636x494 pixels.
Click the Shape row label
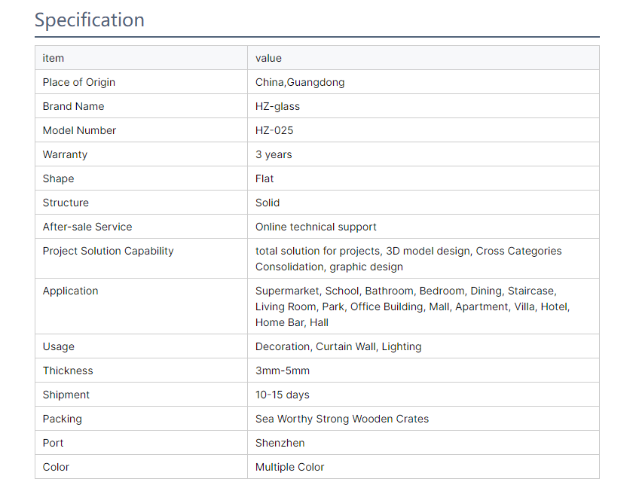tap(59, 178)
